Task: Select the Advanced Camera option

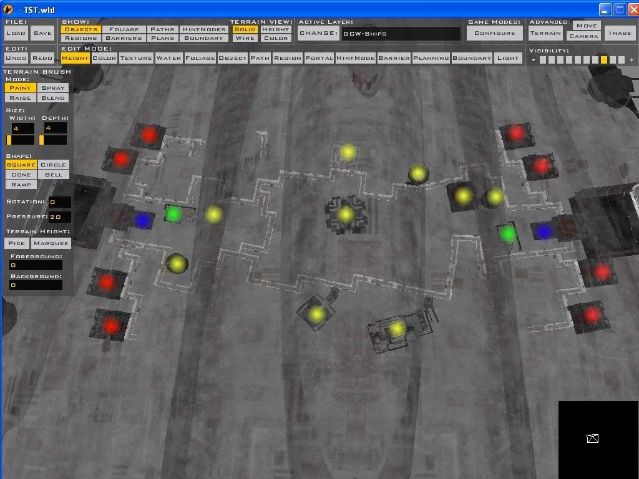Action: coord(583,36)
